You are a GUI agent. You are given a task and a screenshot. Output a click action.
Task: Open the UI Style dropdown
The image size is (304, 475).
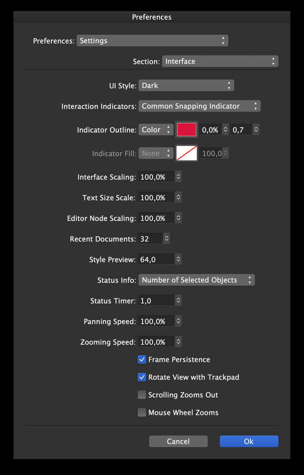(x=186, y=85)
